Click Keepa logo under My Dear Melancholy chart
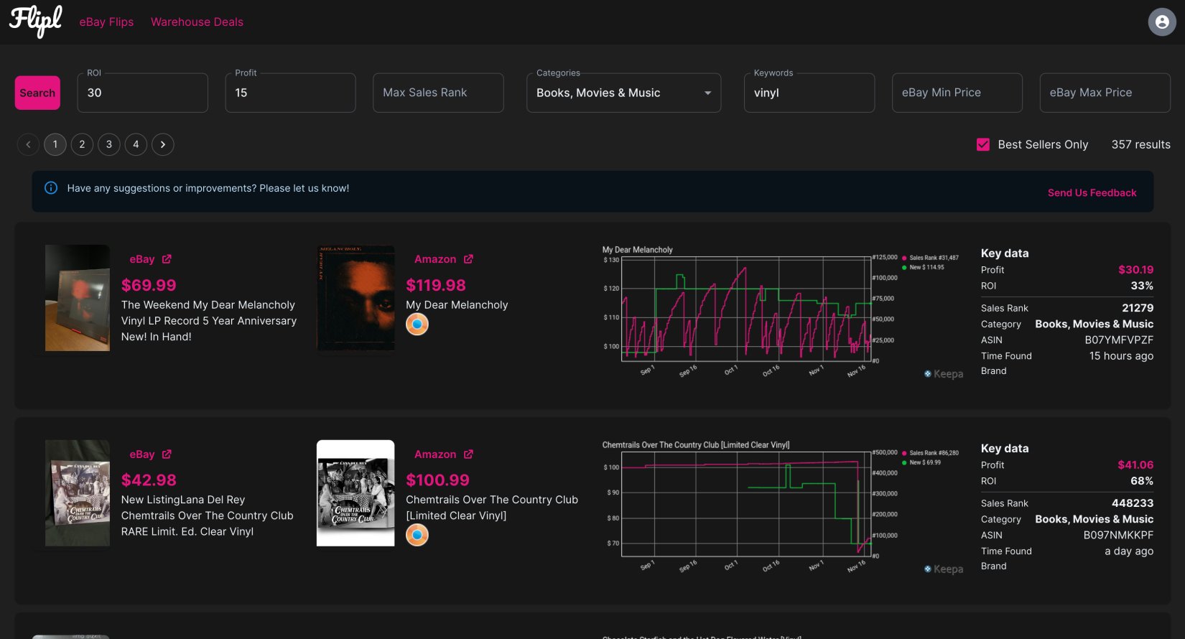This screenshot has width=1185, height=639. 944,374
